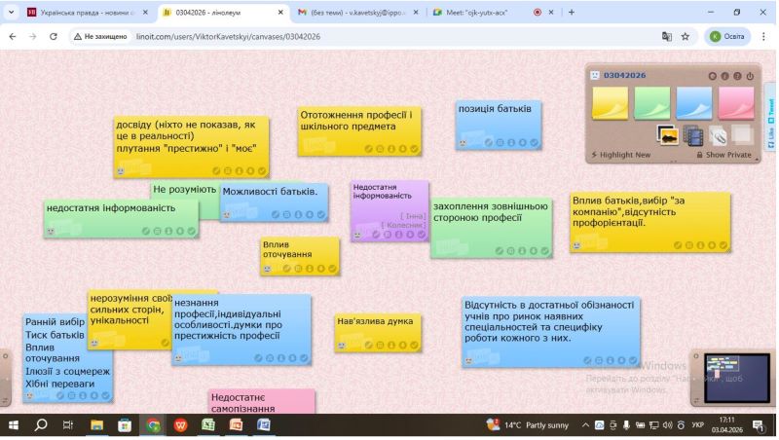Image resolution: width=779 pixels, height=440 pixels.
Task: Expand hidden system tray icons chevron
Action: pos(585,425)
